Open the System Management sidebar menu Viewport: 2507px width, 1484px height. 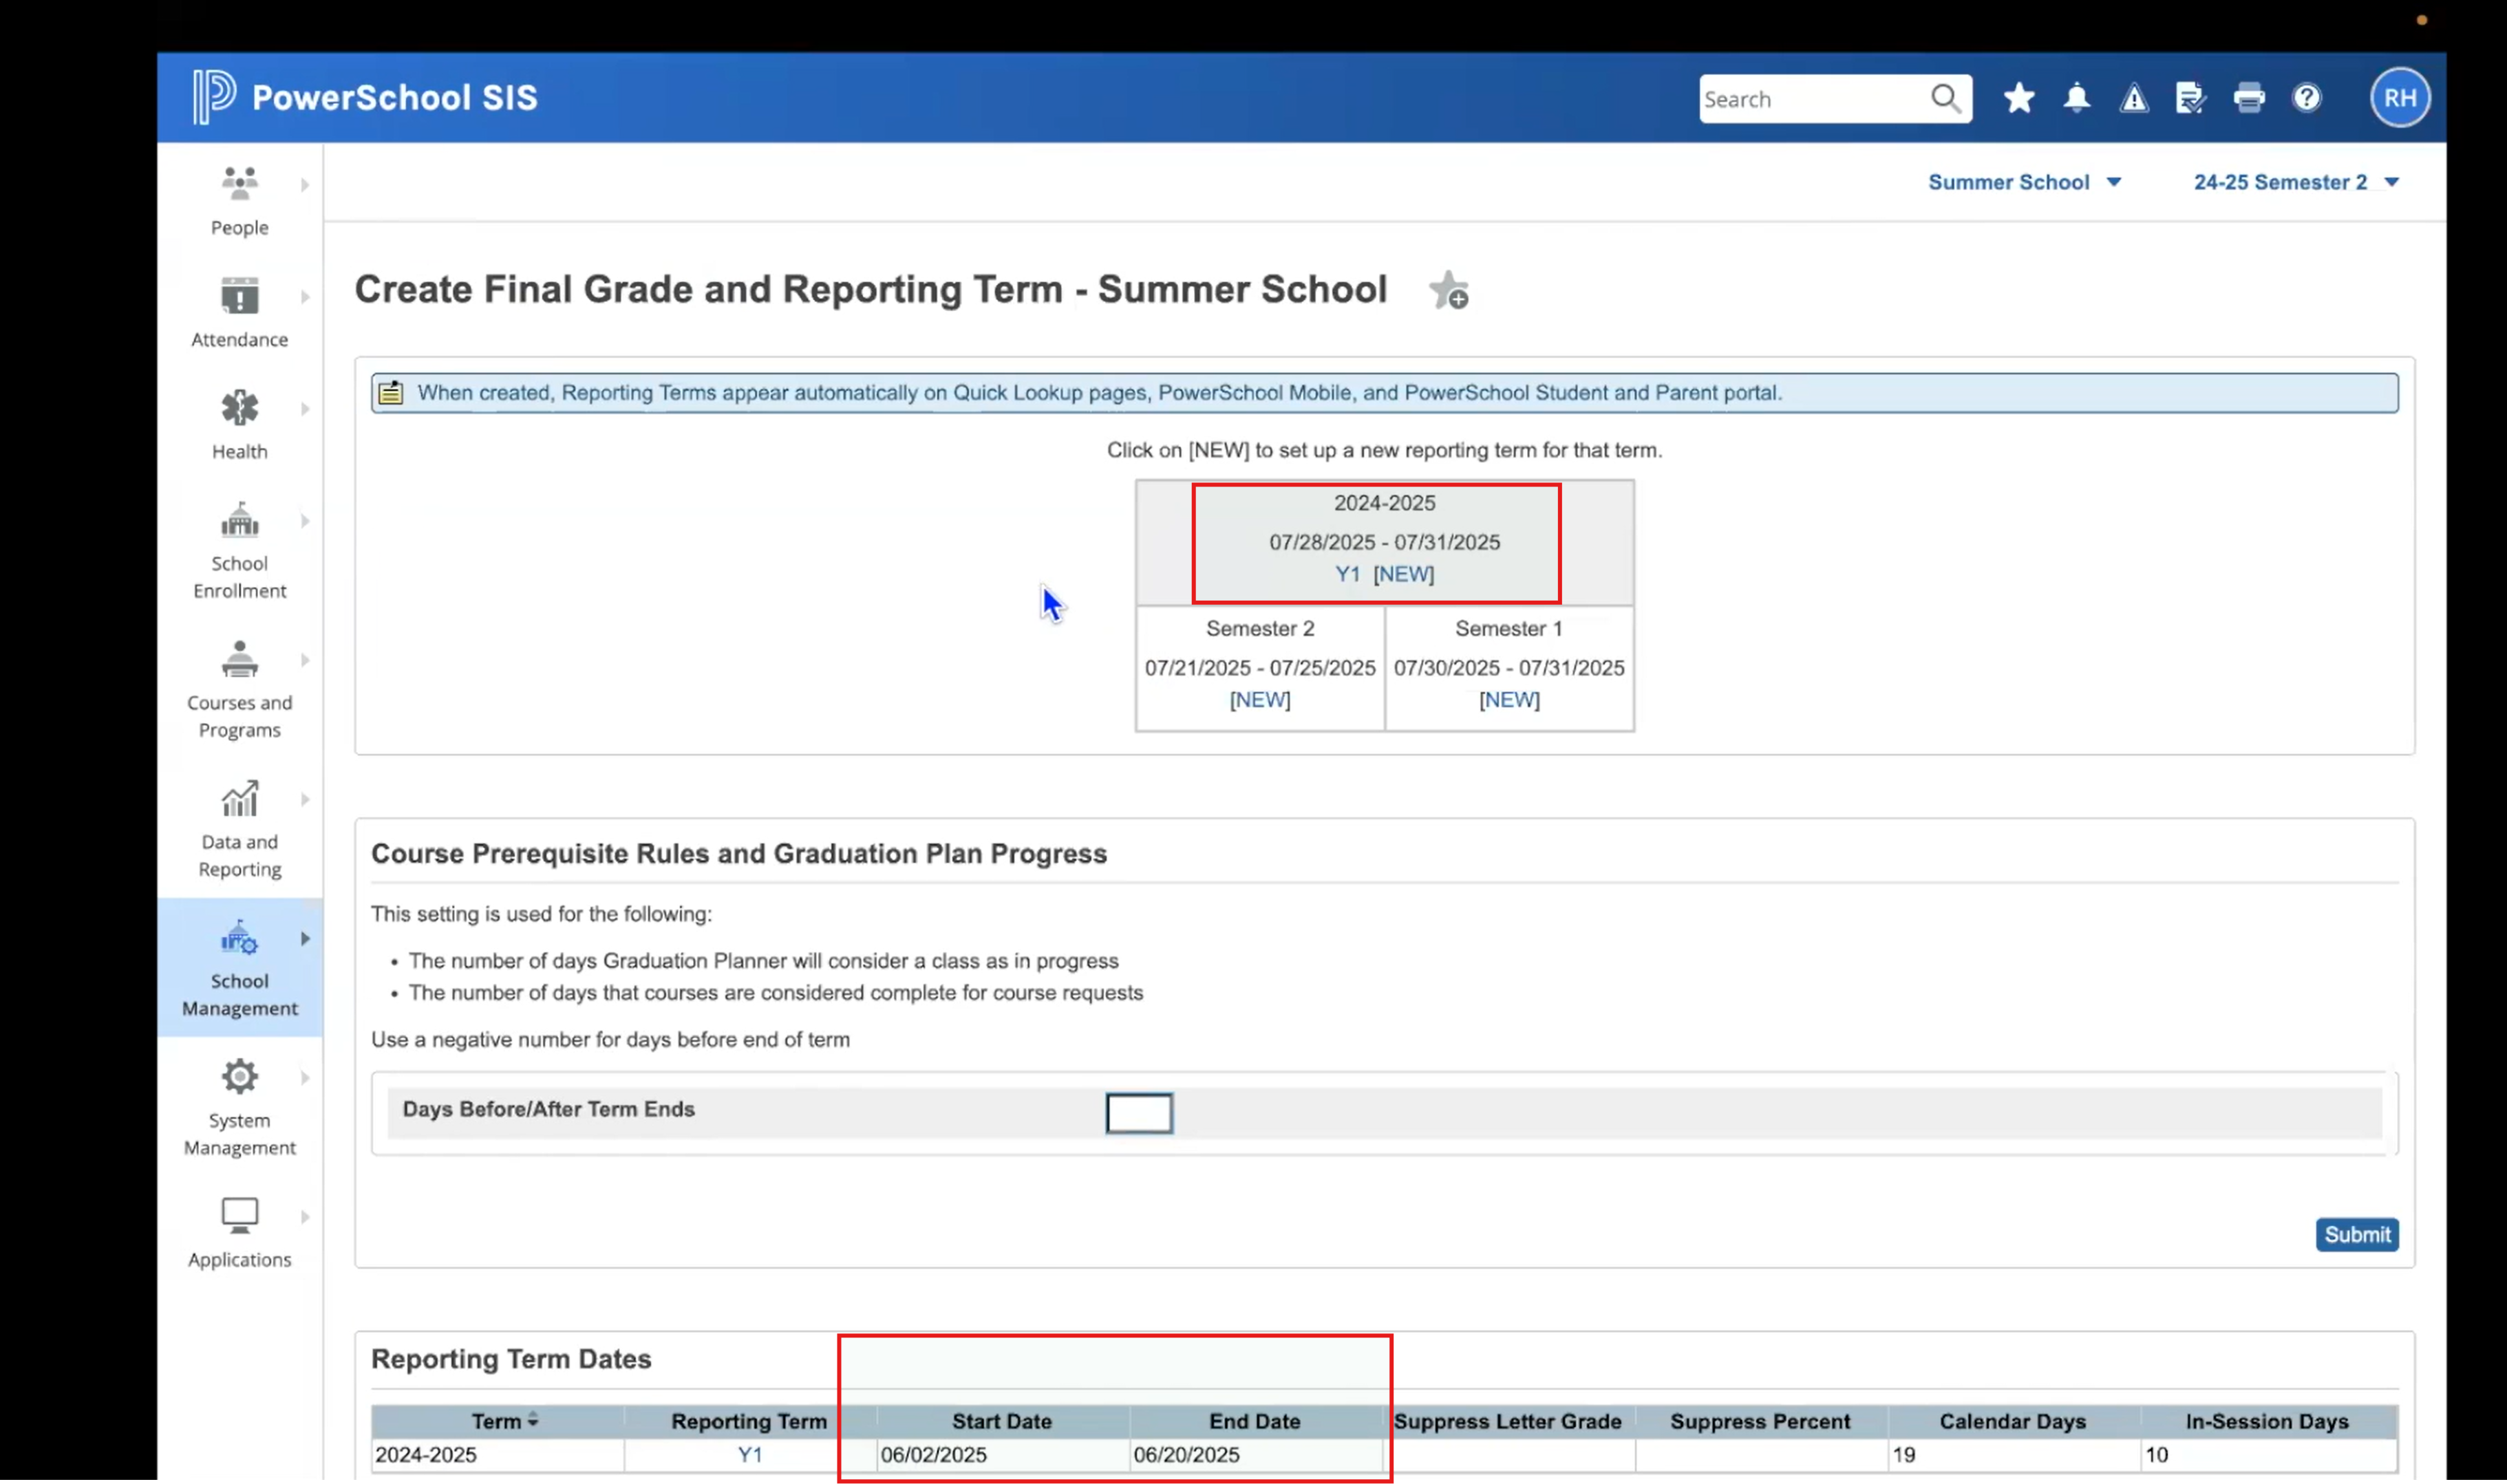(x=239, y=1106)
